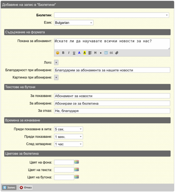Insert an emoticon from the smiley icon
The width and height of the screenshot is (175, 192).
coord(57,53)
